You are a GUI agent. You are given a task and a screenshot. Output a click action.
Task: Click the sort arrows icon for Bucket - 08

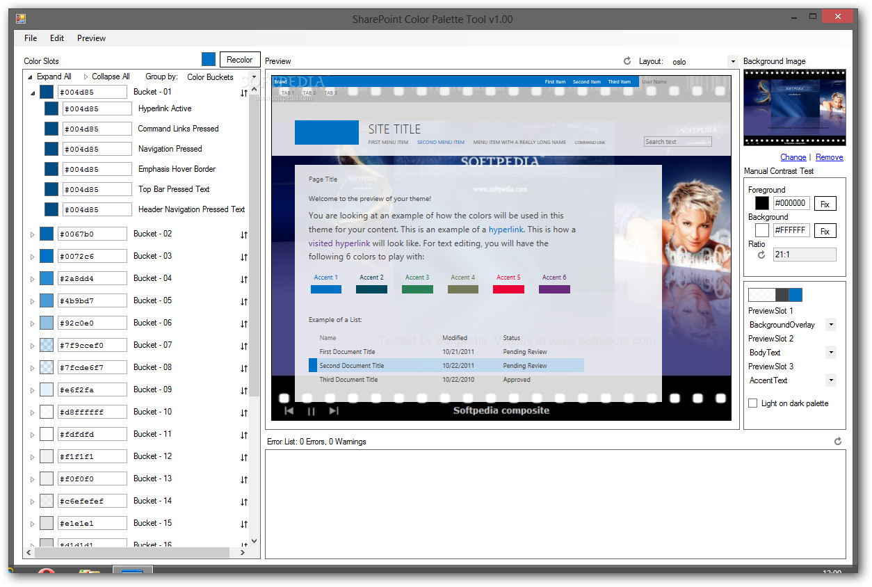point(244,369)
